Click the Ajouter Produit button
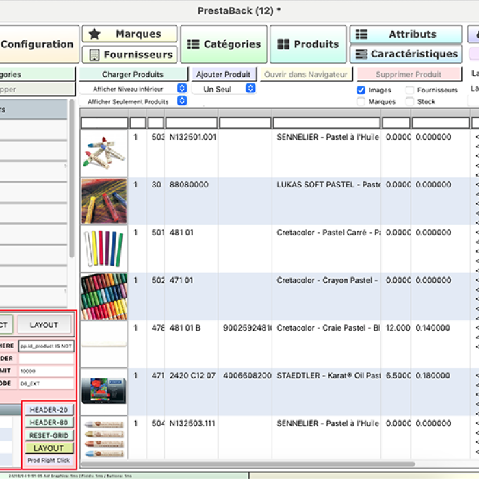Viewport: 479px width, 479px height. [223, 74]
